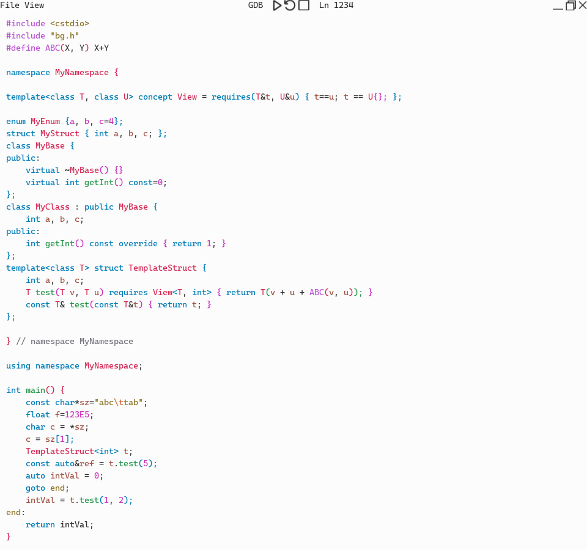Minimize the editor window
The height and width of the screenshot is (550, 587).
pos(558,6)
